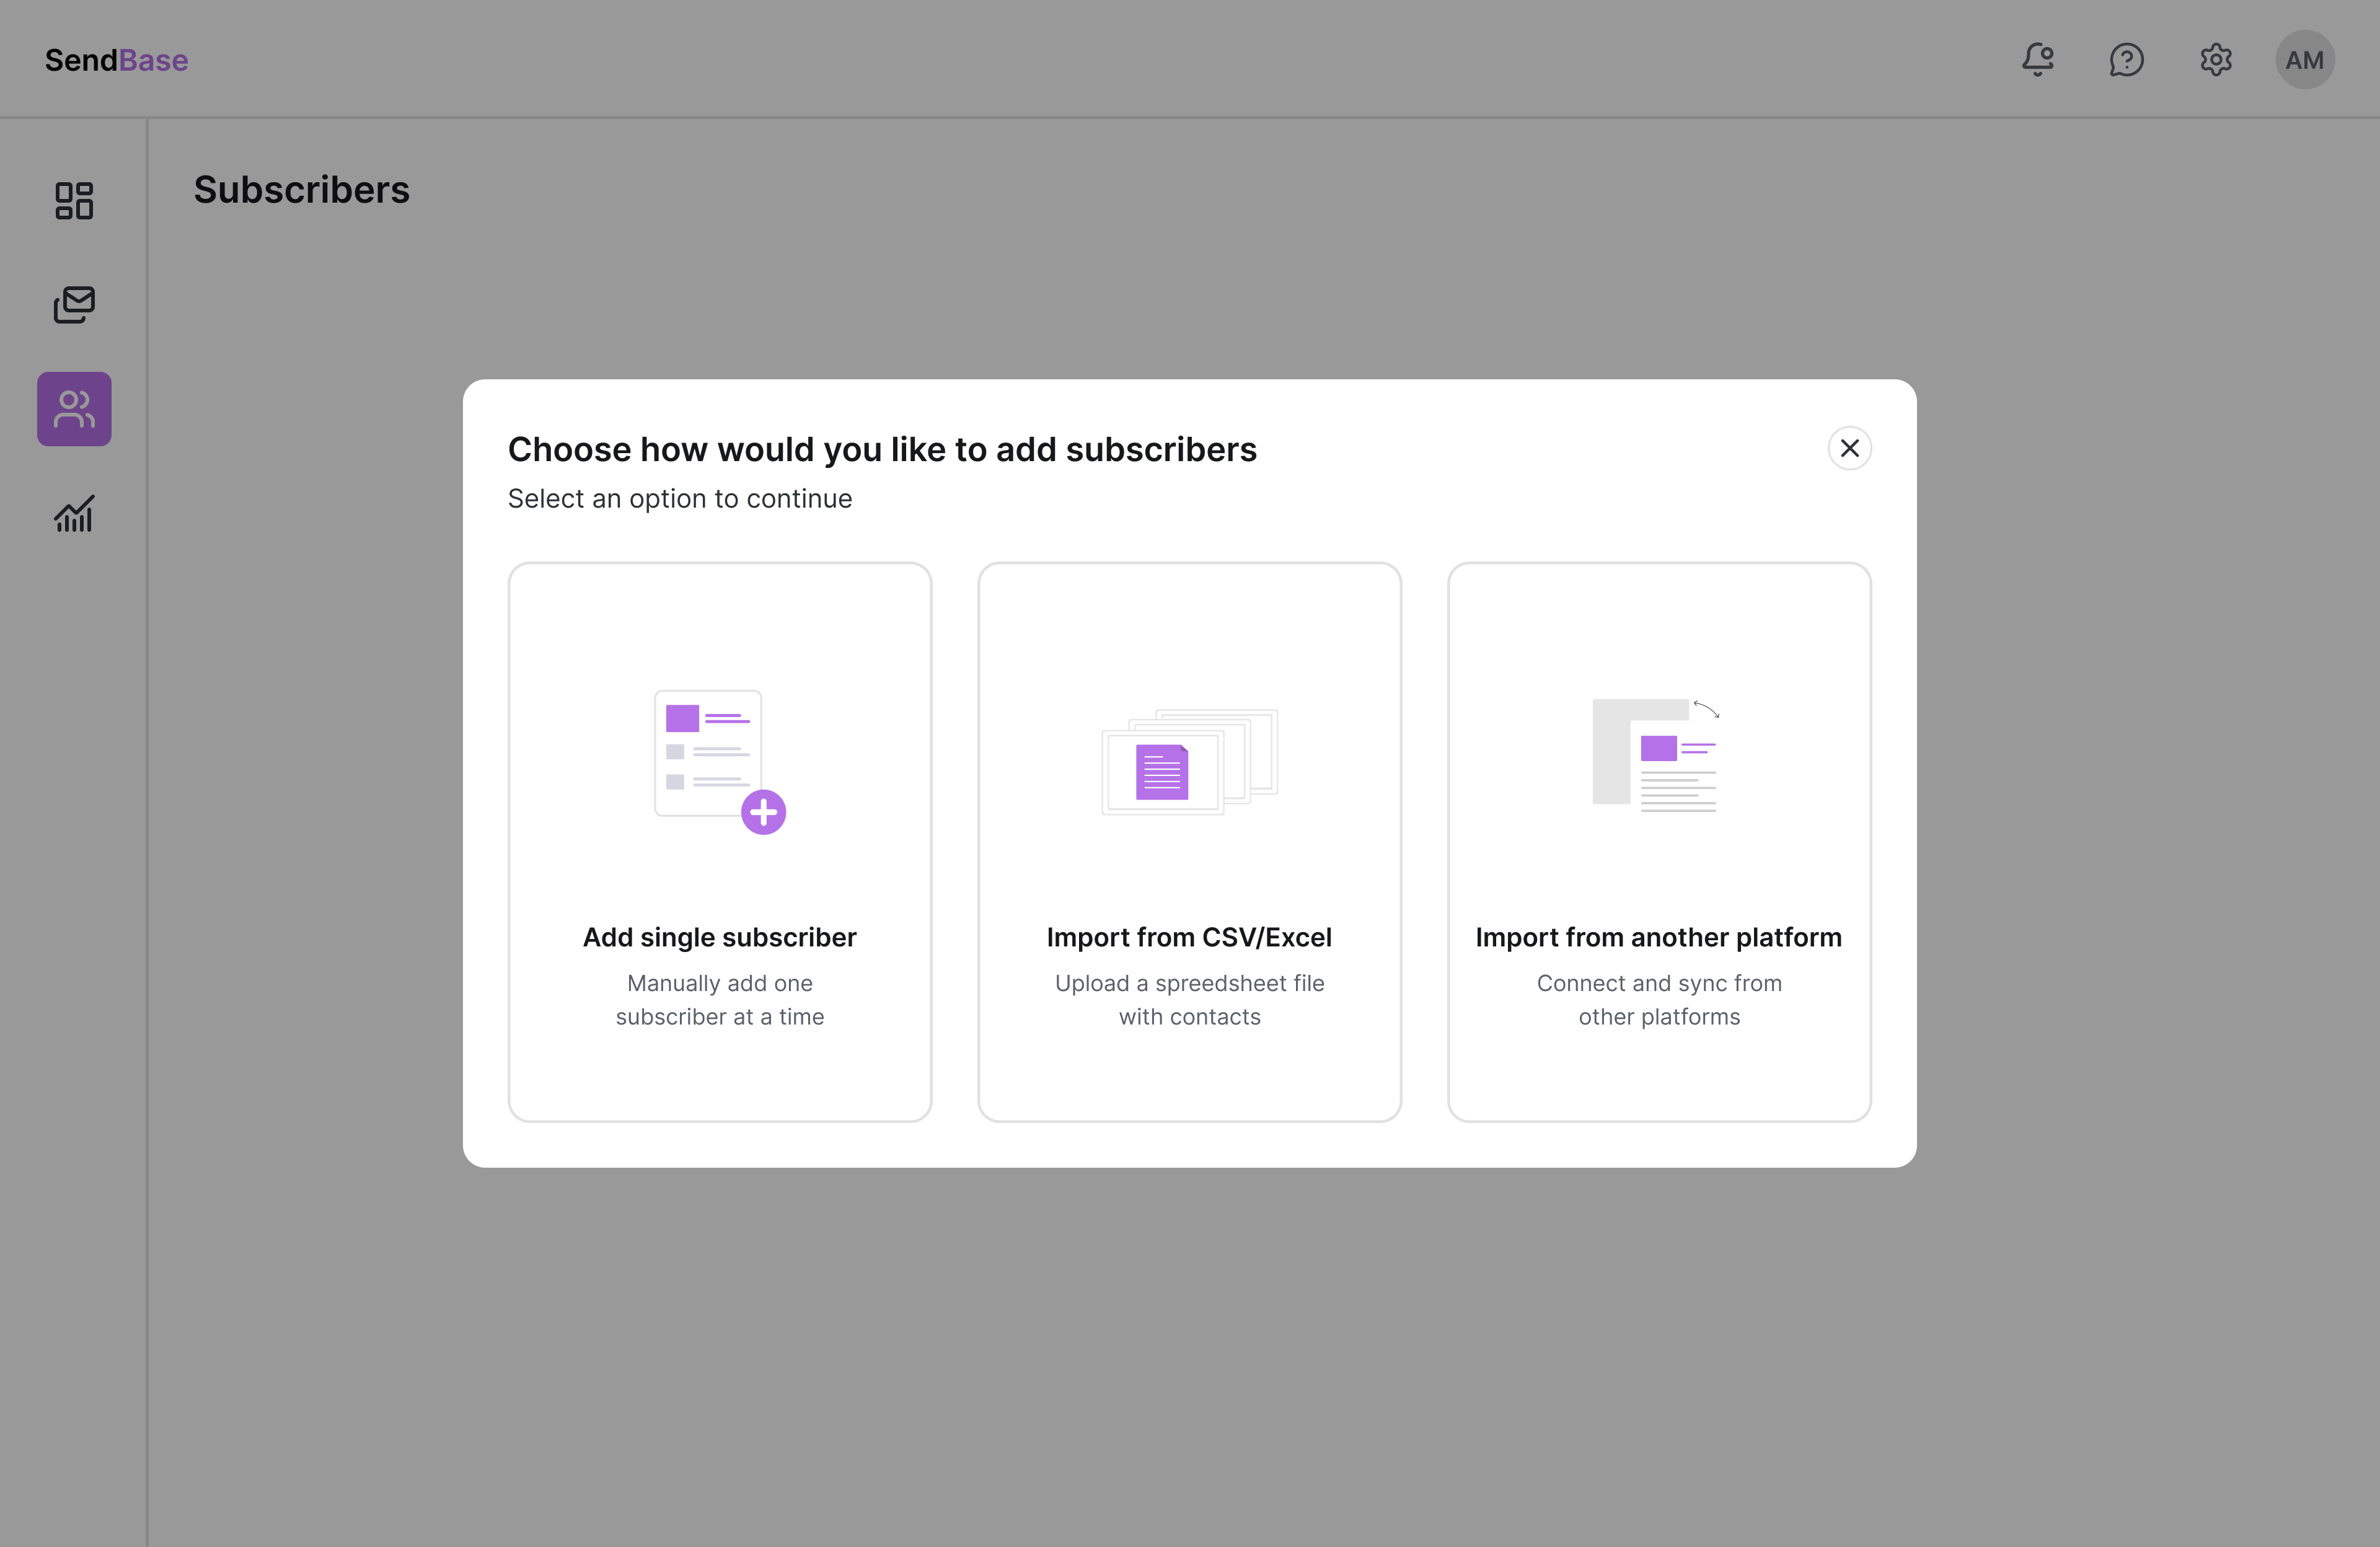Click the highlighted Subscribers people icon
Screen dimensions: 2380x1547
(x=74, y=408)
